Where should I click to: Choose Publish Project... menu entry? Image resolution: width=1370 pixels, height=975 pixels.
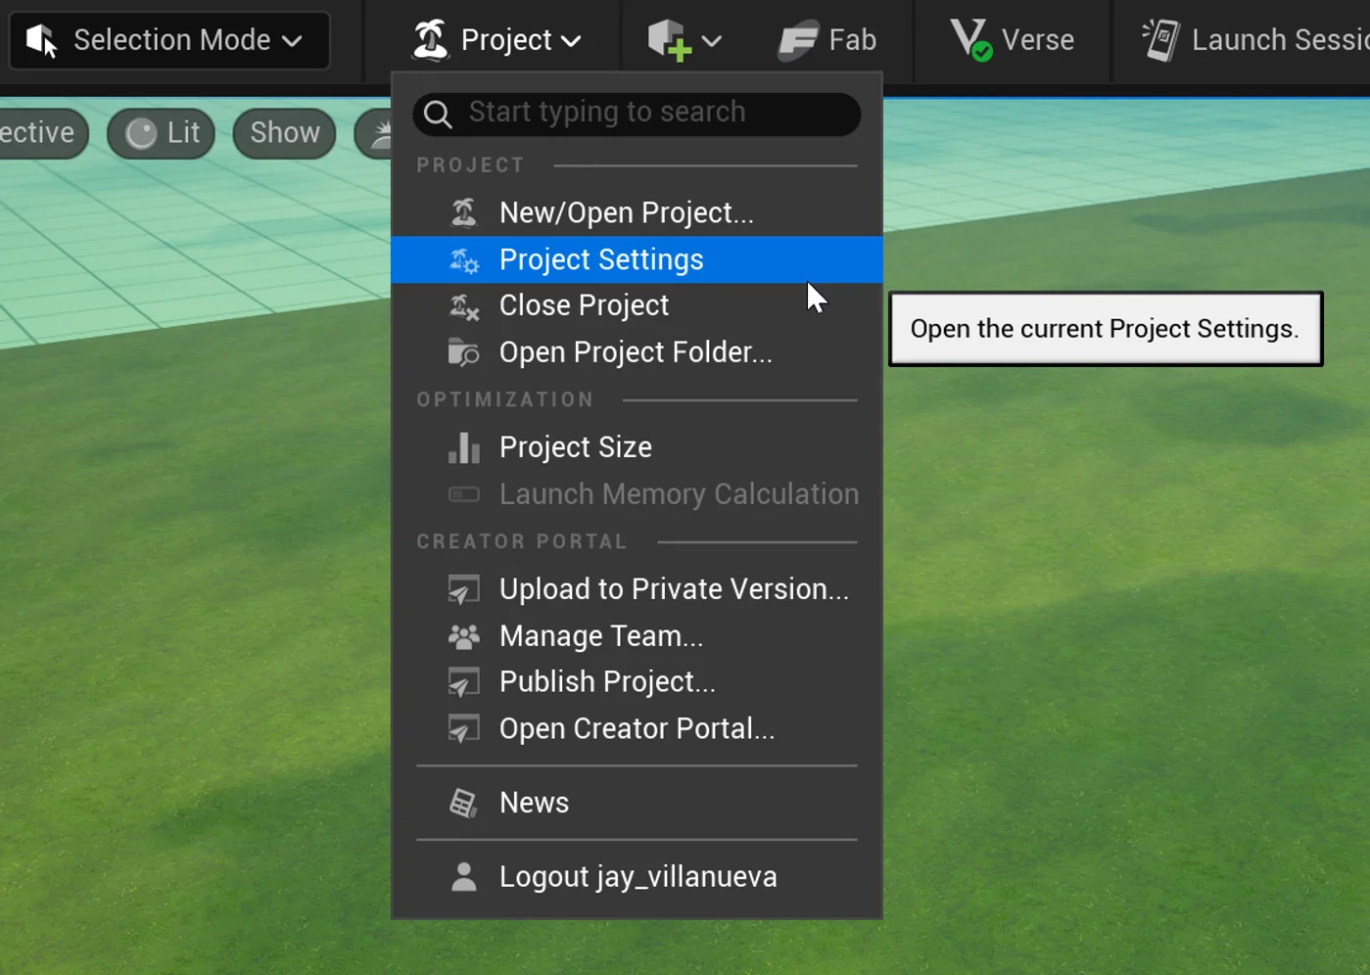click(x=637, y=682)
